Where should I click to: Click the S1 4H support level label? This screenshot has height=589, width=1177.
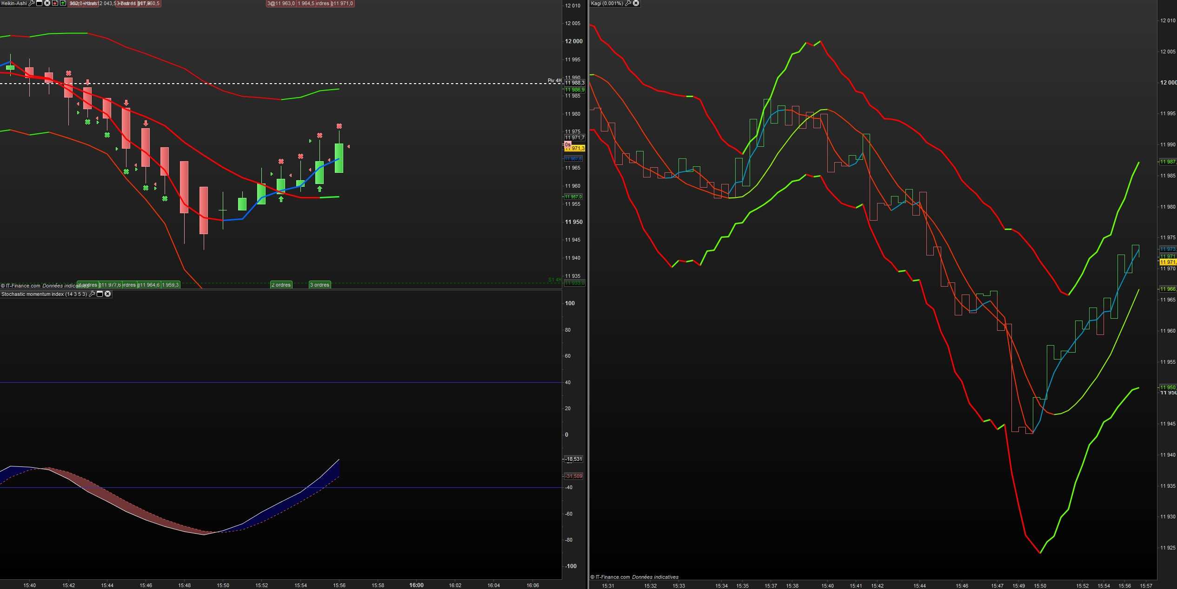(554, 280)
